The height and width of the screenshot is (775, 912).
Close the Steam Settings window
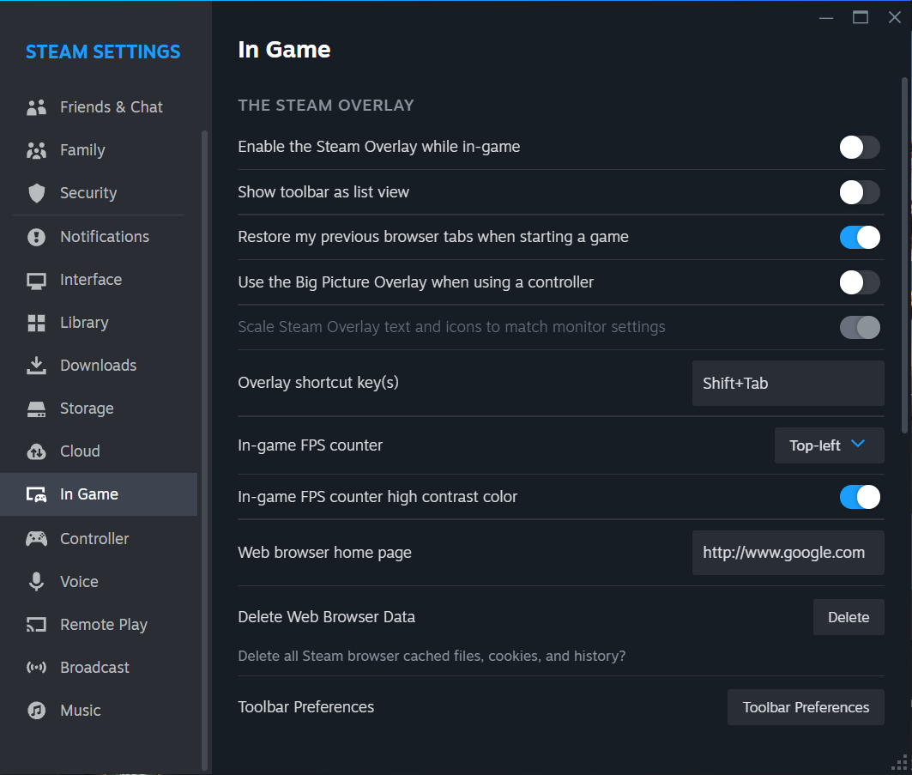(x=895, y=17)
